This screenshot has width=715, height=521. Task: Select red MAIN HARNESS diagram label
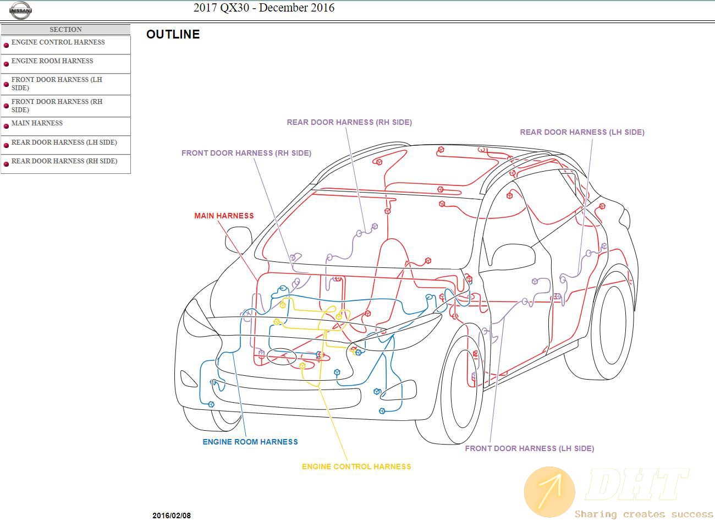[x=224, y=216]
